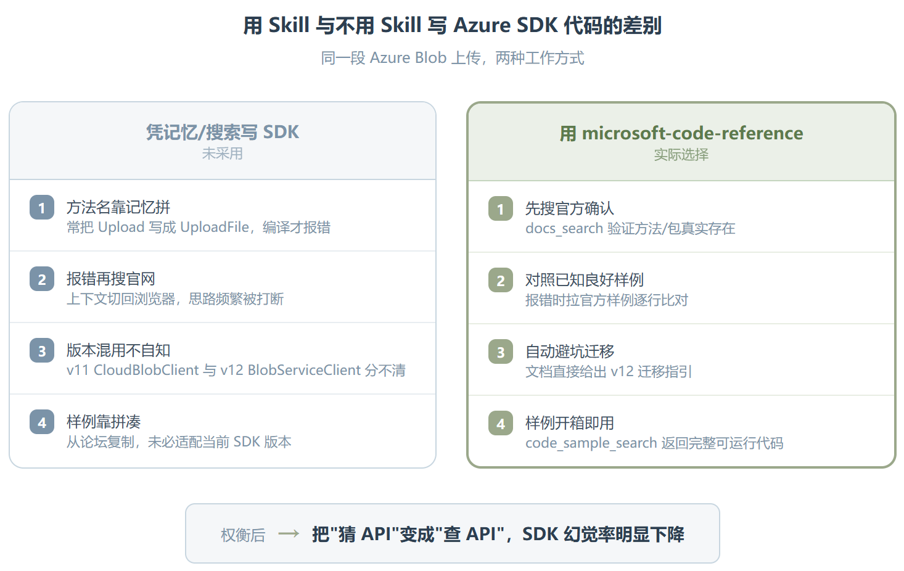
Task: Click the title '用 Skill 与不用 Skill 写 Azure SDK 代码的差别'
Action: (x=452, y=25)
